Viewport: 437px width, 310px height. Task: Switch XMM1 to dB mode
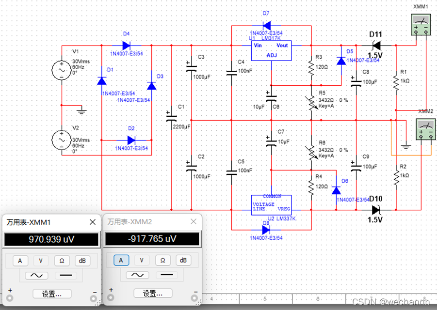point(82,261)
